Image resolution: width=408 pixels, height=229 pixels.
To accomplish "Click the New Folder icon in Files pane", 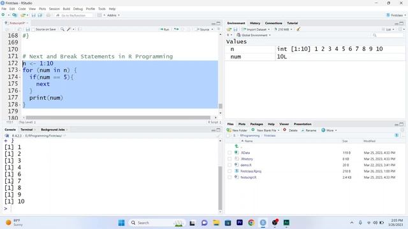I will (229, 130).
